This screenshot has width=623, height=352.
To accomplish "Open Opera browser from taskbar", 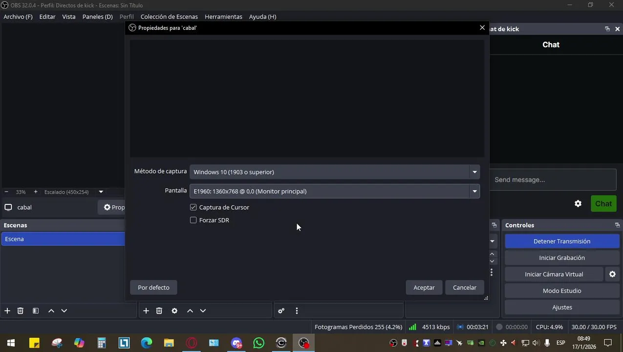I will tap(191, 343).
